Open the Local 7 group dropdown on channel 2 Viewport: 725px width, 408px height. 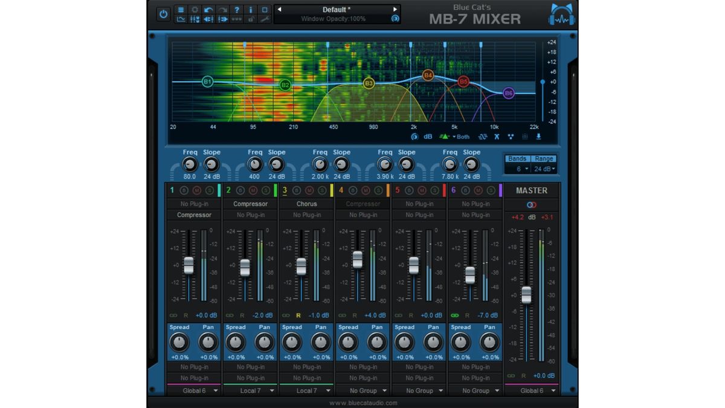251,390
